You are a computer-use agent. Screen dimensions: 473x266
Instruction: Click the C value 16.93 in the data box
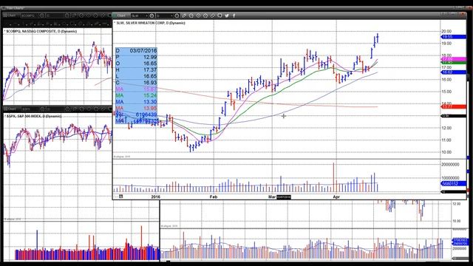tap(150, 82)
